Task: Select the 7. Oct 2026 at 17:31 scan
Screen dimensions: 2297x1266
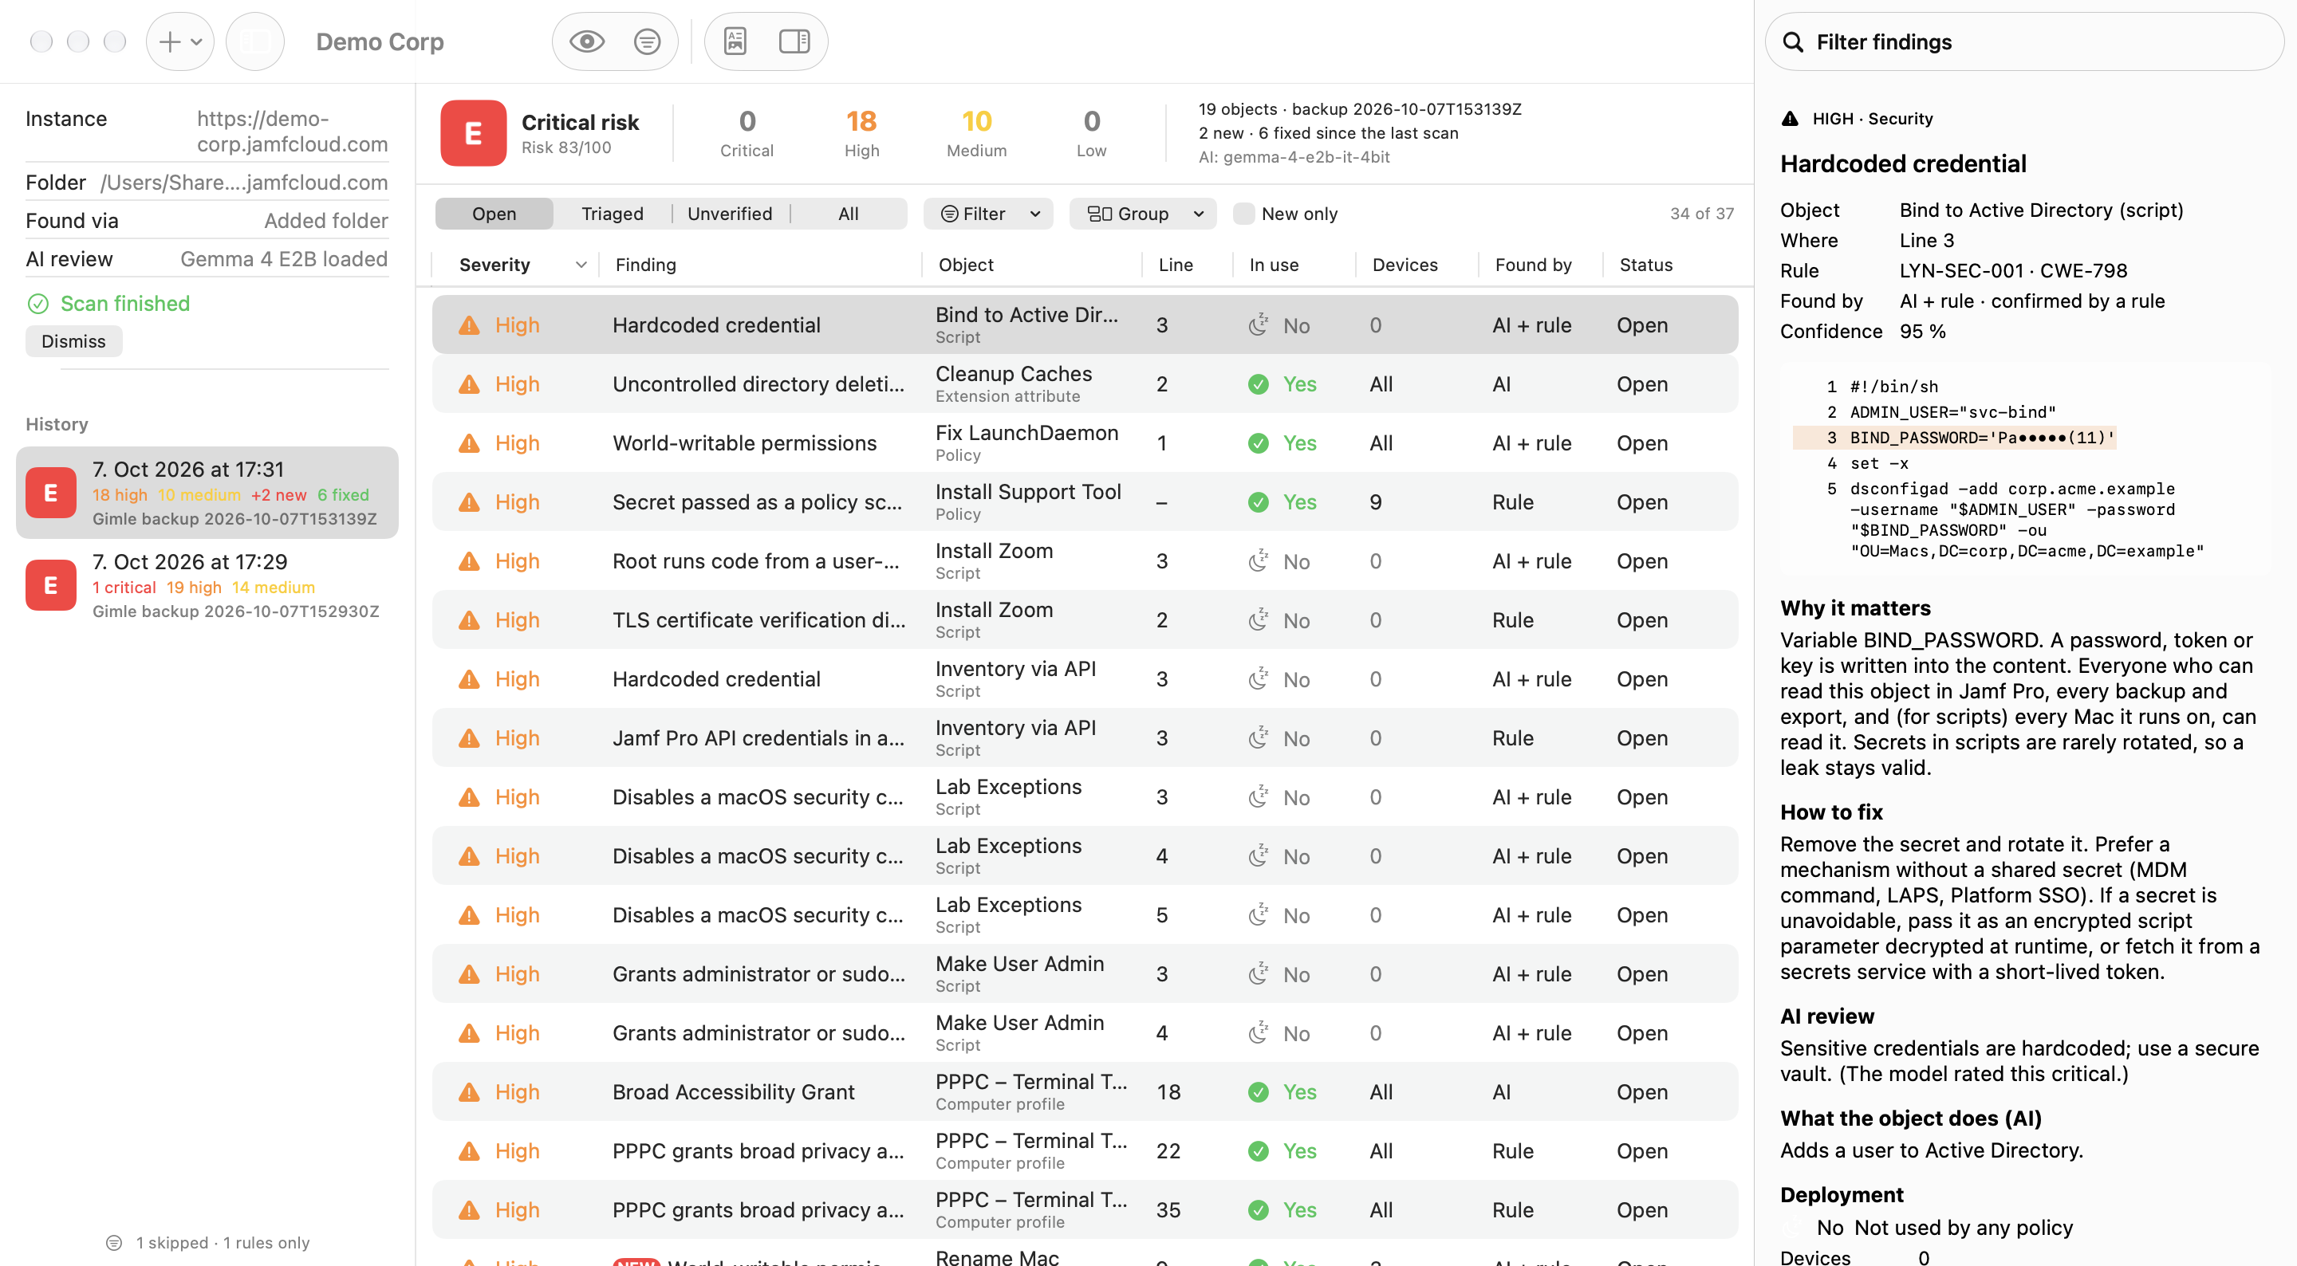Action: point(207,493)
